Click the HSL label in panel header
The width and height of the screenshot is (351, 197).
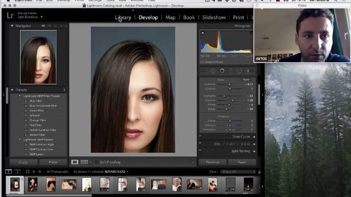click(x=217, y=144)
